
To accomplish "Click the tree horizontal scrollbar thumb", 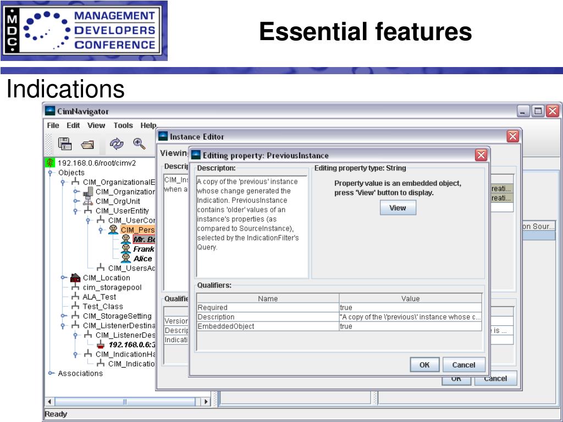I will (x=125, y=402).
